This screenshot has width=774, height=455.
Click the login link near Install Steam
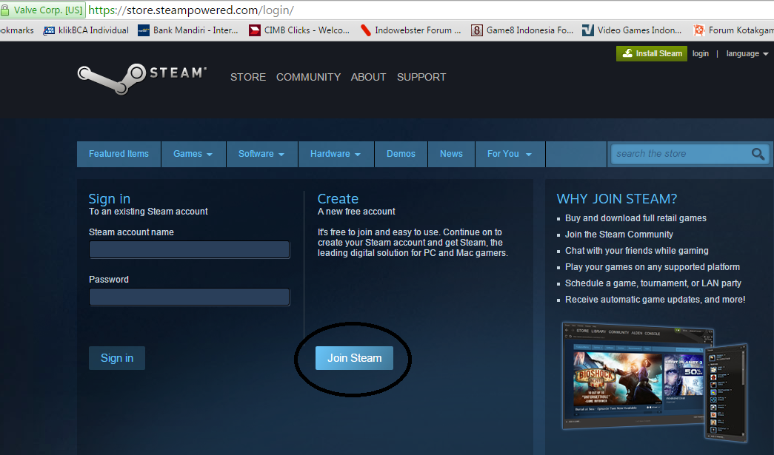tap(700, 53)
